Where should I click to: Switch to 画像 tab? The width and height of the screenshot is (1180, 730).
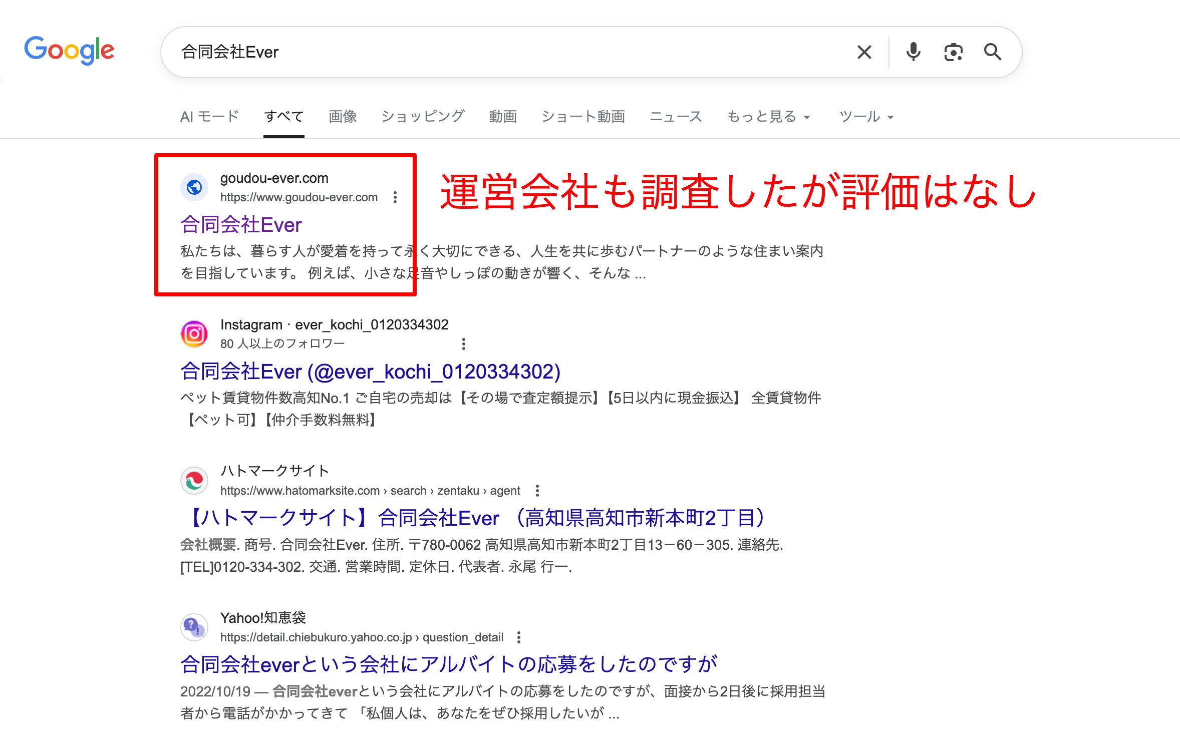tap(343, 117)
